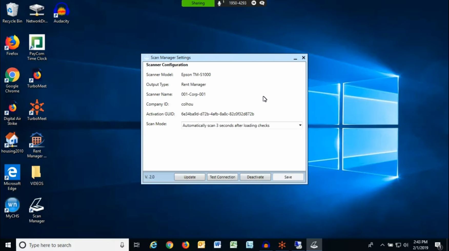Open Outlook from the taskbar
This screenshot has width=449, height=251.
pos(201,245)
